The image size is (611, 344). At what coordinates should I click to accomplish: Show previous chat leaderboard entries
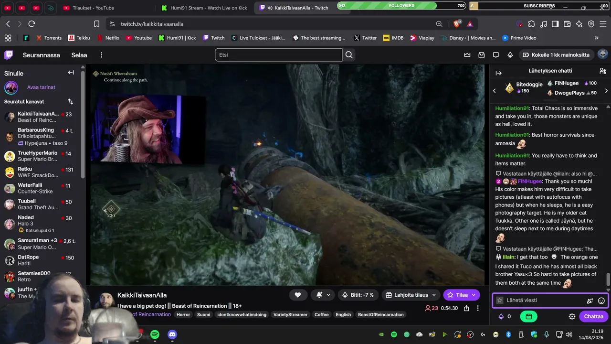pyautogui.click(x=495, y=91)
